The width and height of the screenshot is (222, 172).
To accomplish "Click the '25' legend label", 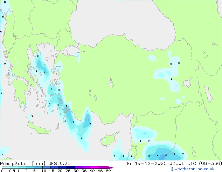I will coord(68,171).
